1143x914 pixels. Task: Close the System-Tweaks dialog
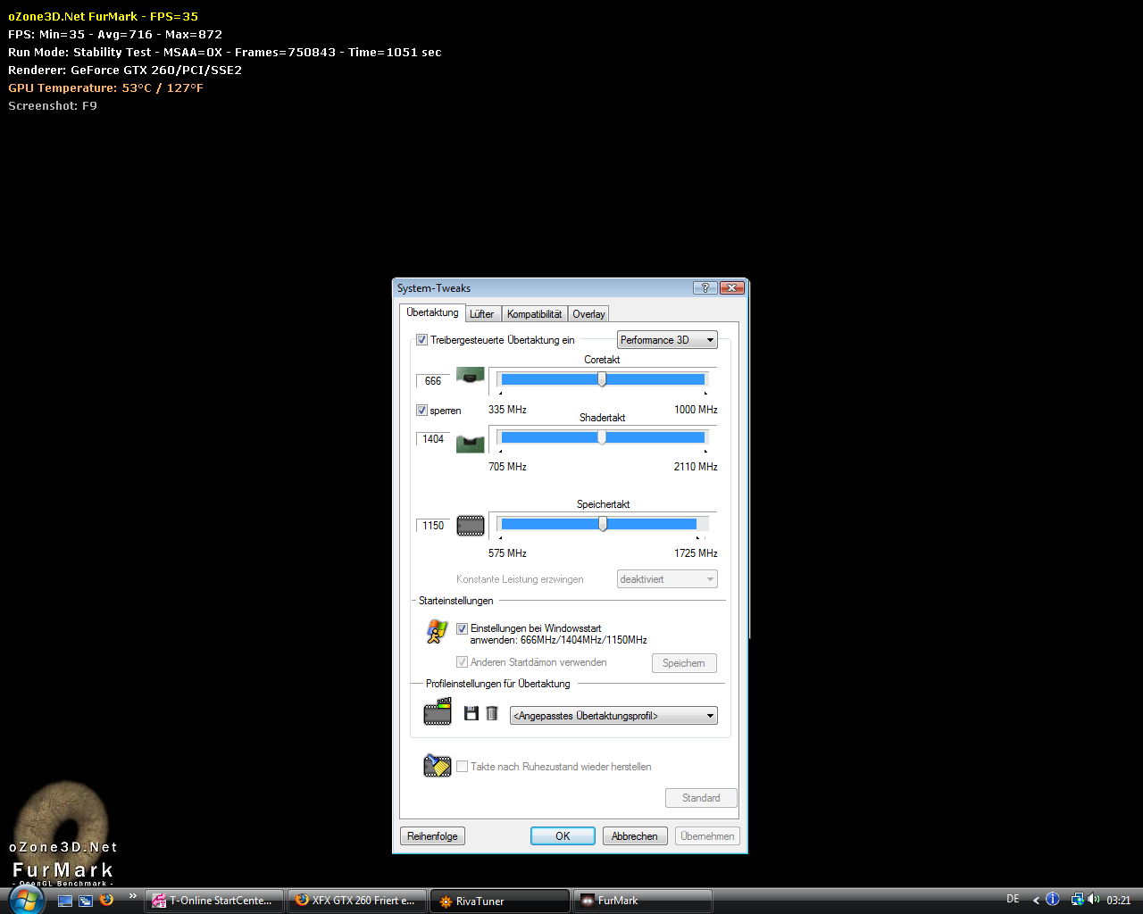point(731,287)
